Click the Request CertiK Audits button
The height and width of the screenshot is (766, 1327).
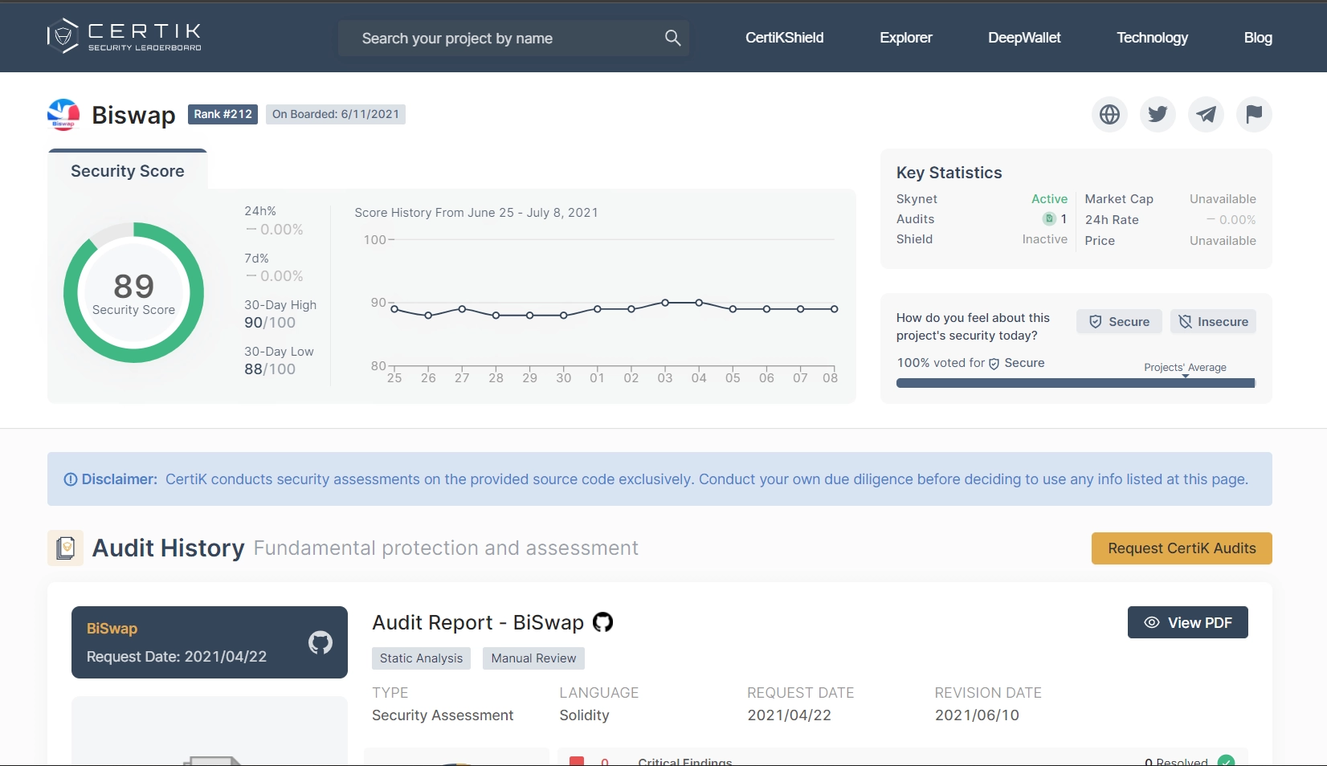[x=1182, y=548]
